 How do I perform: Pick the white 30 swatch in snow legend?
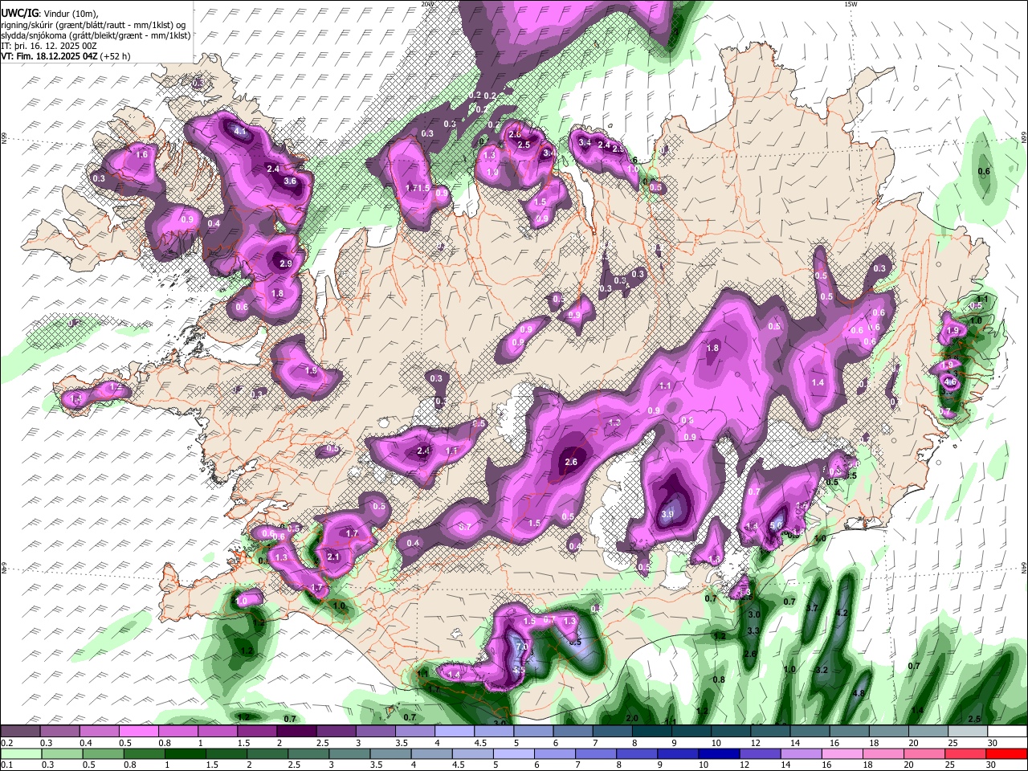[x=1007, y=732]
